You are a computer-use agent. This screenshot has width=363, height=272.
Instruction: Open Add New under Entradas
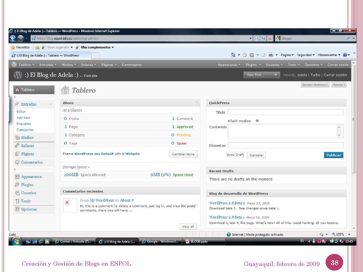coord(23,118)
